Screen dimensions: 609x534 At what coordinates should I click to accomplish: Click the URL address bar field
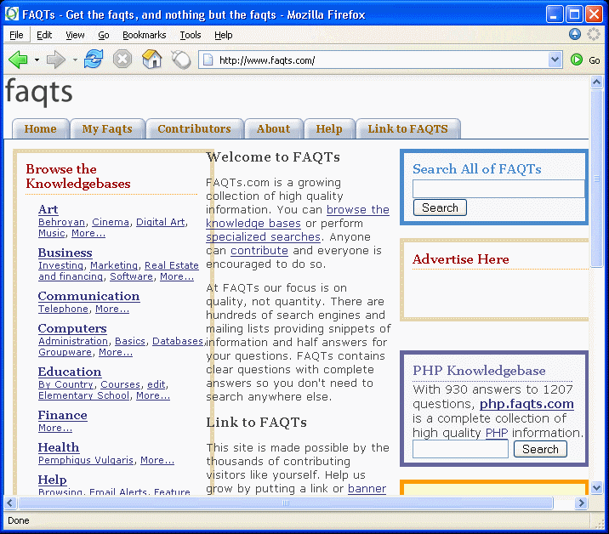tap(380, 60)
